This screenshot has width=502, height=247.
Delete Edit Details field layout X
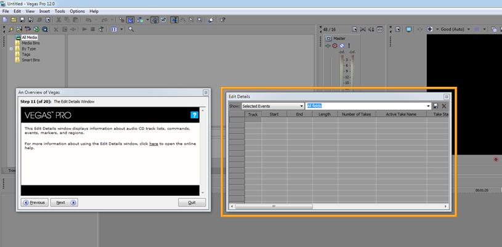[444, 106]
